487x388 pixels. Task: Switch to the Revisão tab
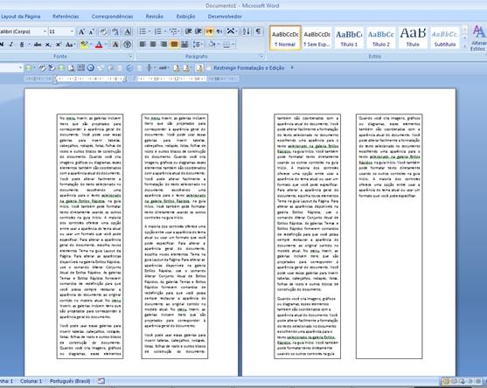tap(155, 17)
